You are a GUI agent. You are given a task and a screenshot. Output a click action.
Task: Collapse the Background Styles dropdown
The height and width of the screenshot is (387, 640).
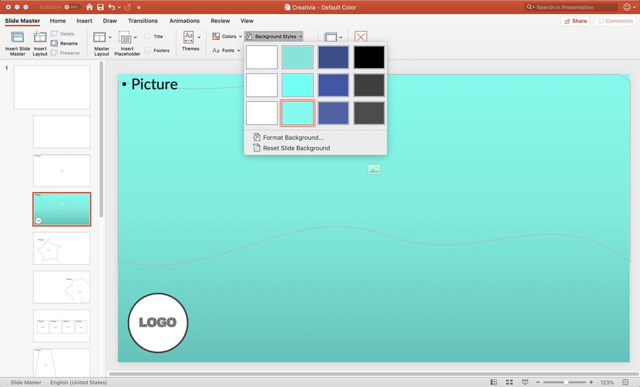click(274, 36)
